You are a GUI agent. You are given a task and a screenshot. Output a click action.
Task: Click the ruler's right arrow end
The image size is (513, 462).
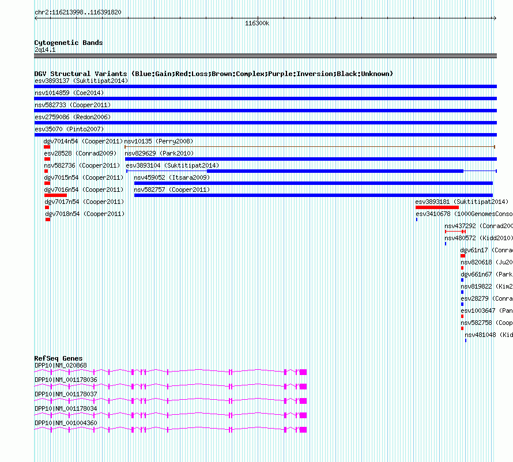[x=495, y=18]
